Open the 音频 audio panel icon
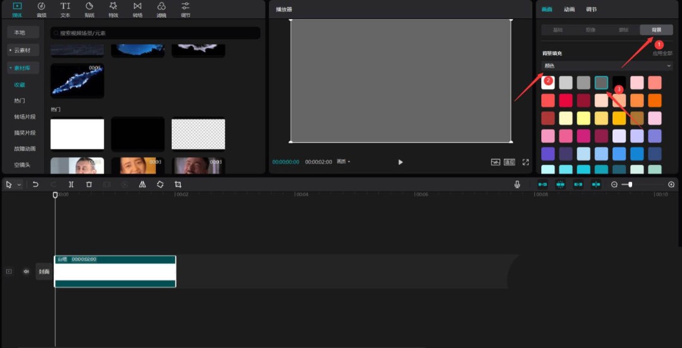This screenshot has height=348, width=682. point(41,9)
